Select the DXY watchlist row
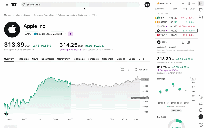This screenshot has height=128, width=204. click(x=176, y=18)
